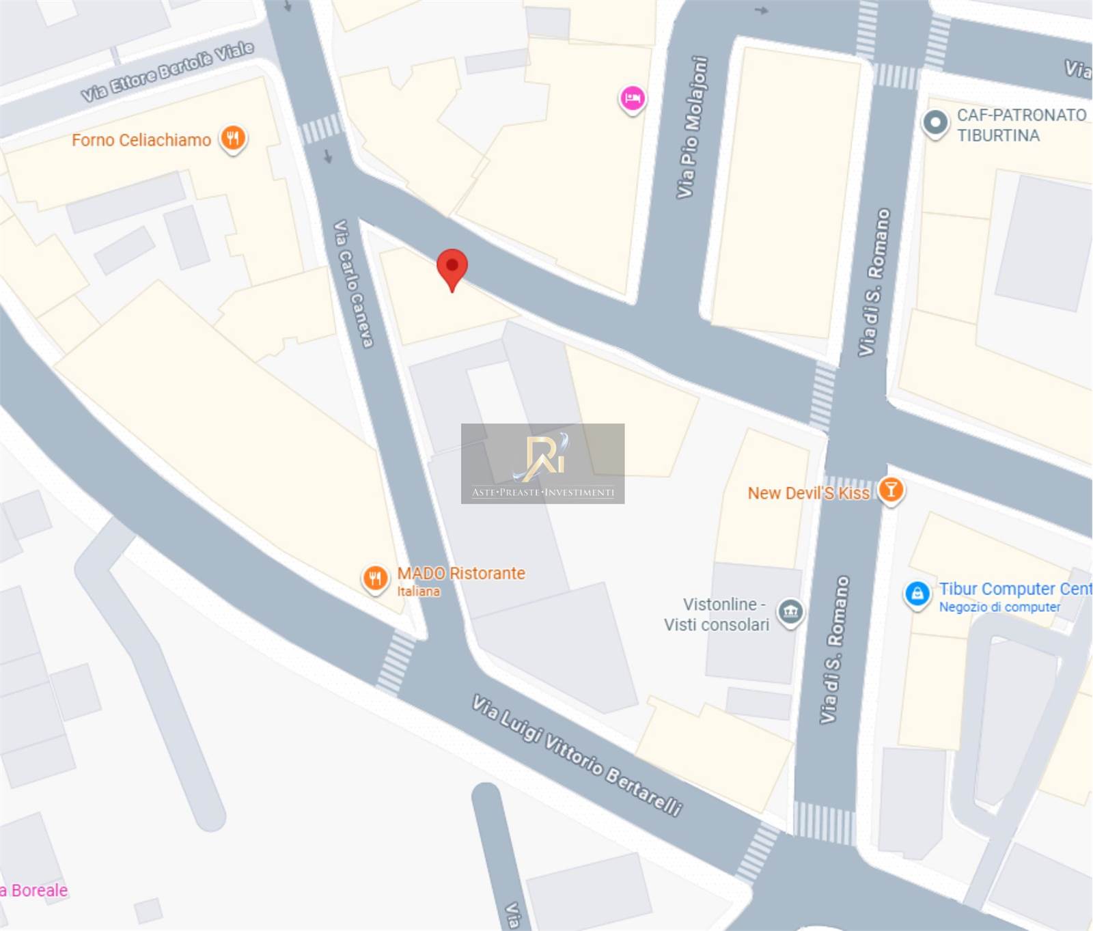Click the Tibur Computer shopping bag icon

[917, 594]
